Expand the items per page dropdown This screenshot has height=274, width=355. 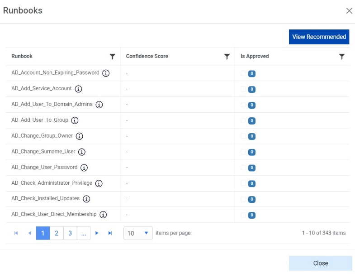click(138, 233)
